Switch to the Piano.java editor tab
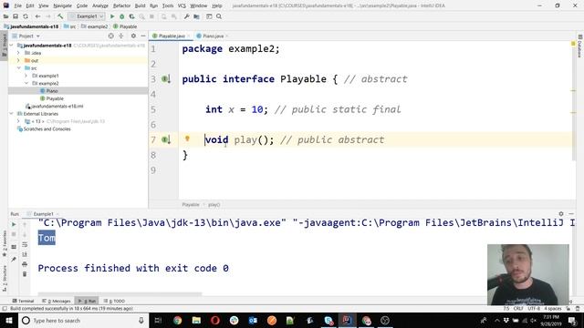Viewport: 584px width, 328px height. coord(213,36)
